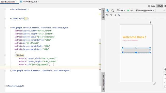Zoom in with the plus icon

[x=165, y=75]
